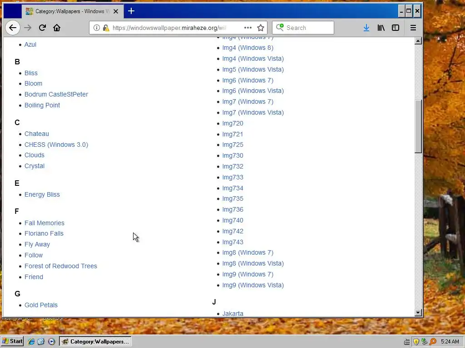Open the Img725 link
Screen dimensions: 465x348
[232, 145]
